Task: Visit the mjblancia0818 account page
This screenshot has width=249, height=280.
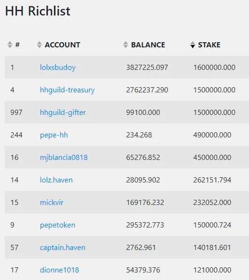Action: coord(64,158)
